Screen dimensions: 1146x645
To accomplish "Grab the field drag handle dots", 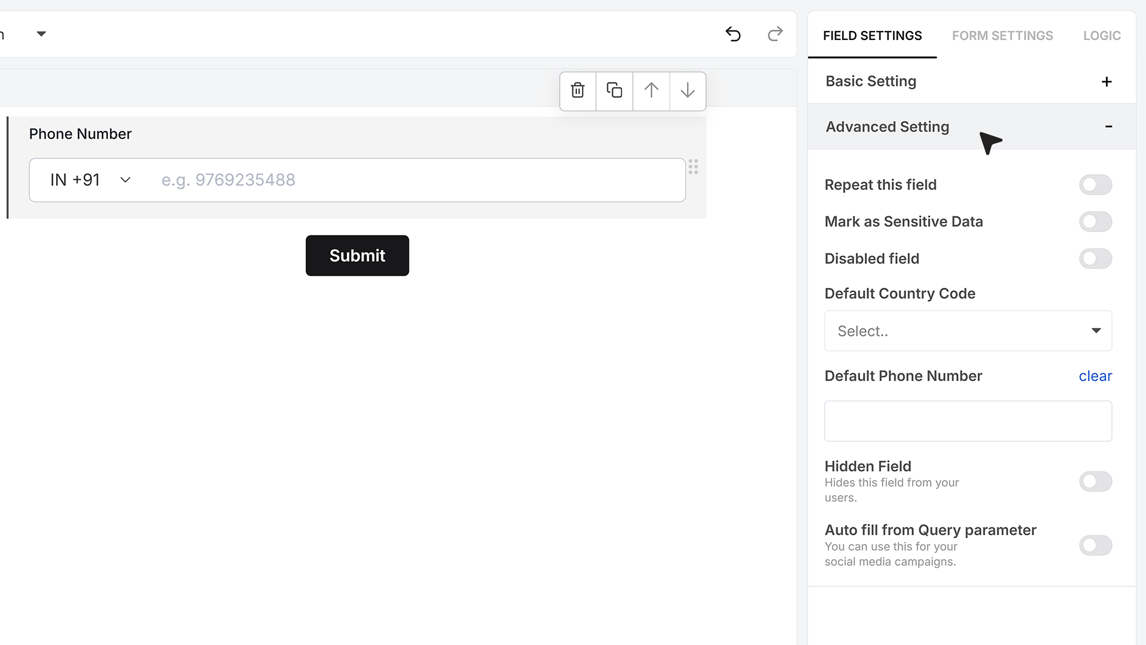I will pyautogui.click(x=693, y=167).
